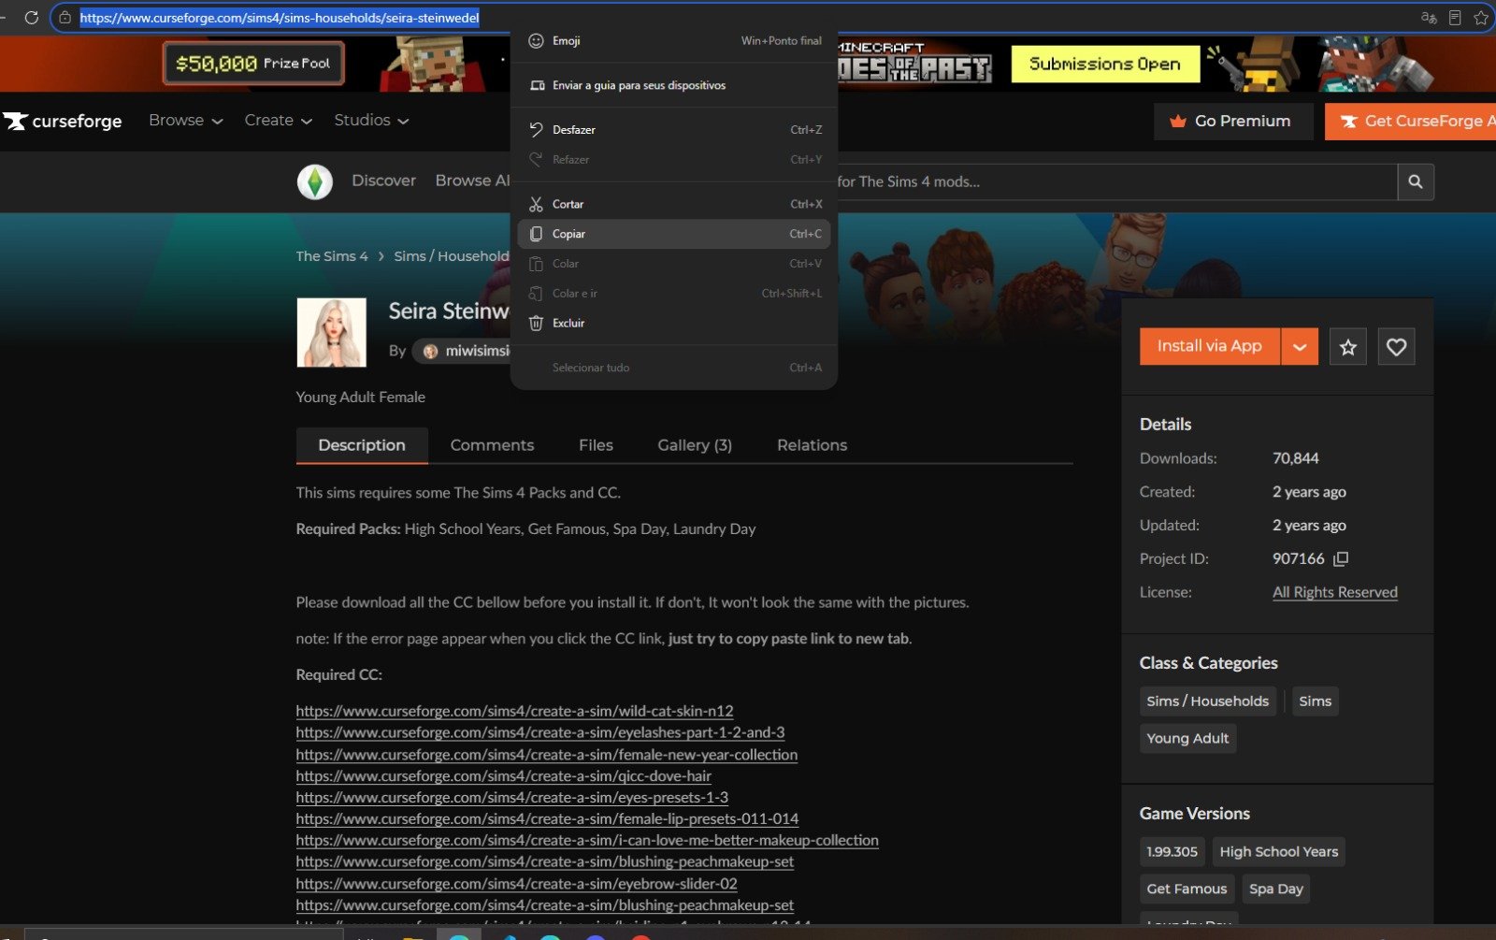This screenshot has height=940, width=1496.
Task: Click the Seira Steinwedel project thumbnail
Action: tap(331, 333)
